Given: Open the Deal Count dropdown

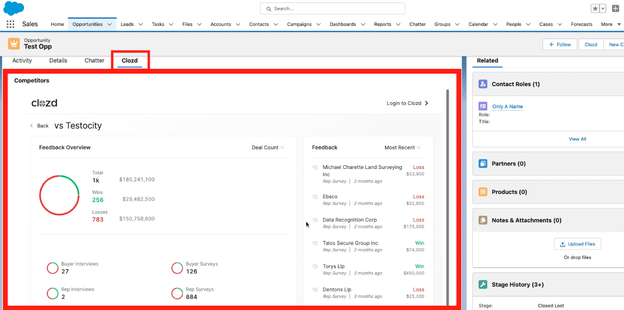Looking at the screenshot, I should [268, 148].
